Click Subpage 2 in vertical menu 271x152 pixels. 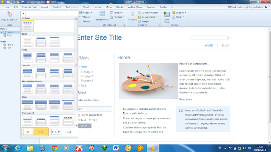86,76
